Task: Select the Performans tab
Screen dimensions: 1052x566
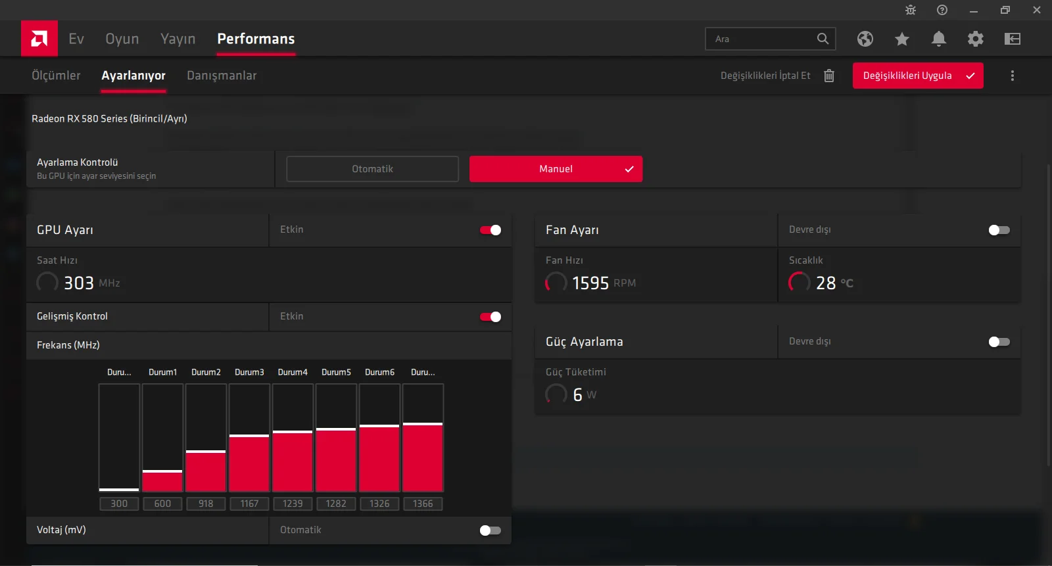Action: [x=256, y=39]
